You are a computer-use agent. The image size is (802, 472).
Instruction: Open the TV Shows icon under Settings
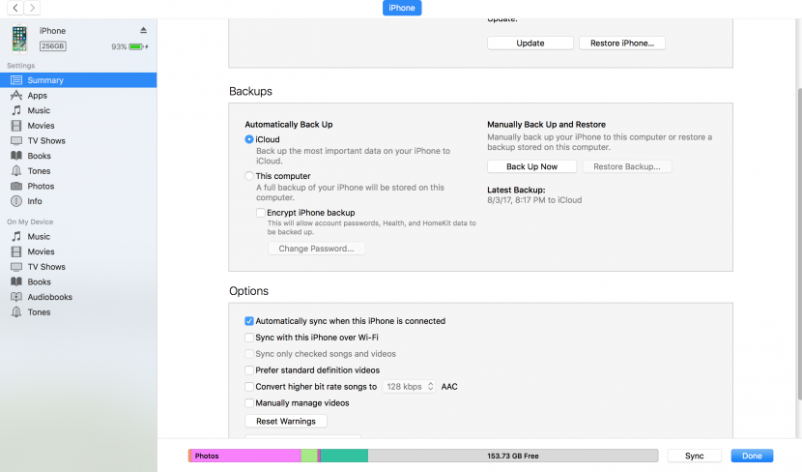click(16, 141)
